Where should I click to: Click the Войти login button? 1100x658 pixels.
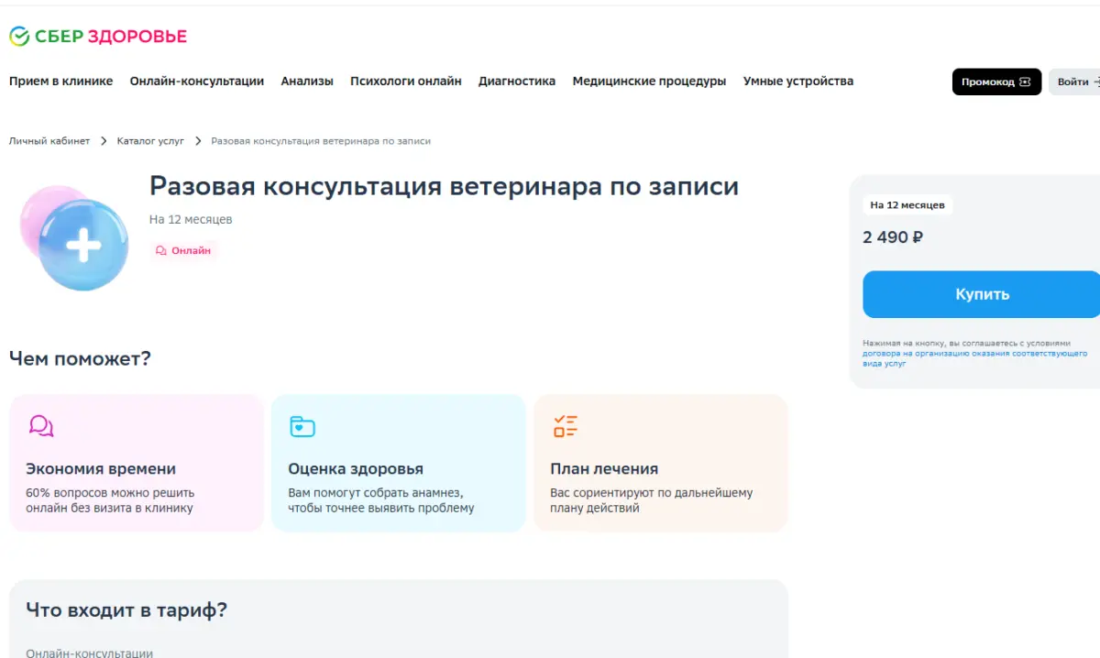1074,82
